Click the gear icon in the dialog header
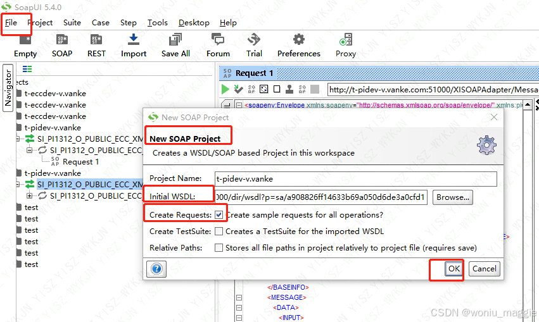Viewport: 539px width, 322px height. (486, 145)
